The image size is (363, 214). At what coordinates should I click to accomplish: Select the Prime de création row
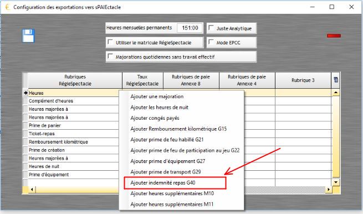[x=73, y=150]
